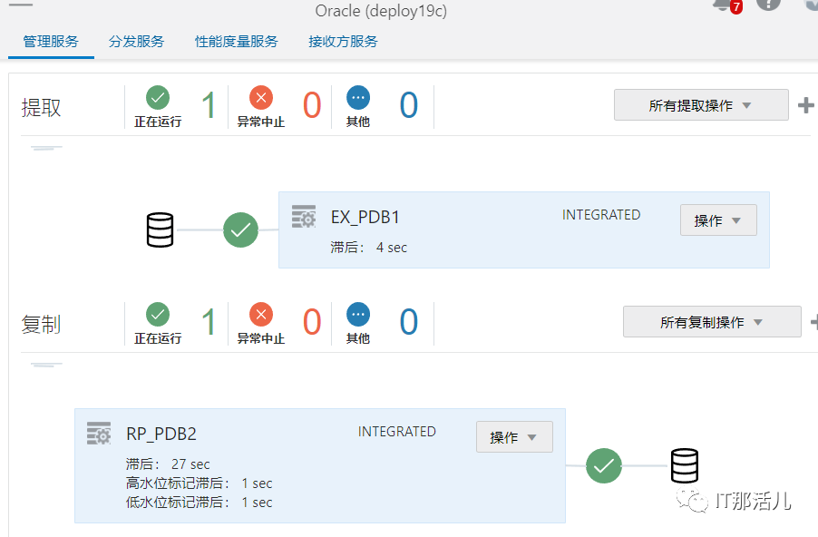Open the 操作 dropdown for RP_PDB2
Screen dimensions: 818x537
pos(514,437)
